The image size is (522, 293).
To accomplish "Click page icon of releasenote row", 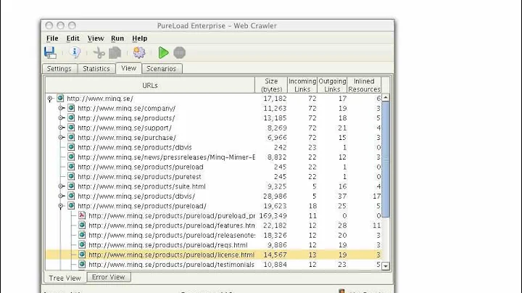I will [x=82, y=235].
